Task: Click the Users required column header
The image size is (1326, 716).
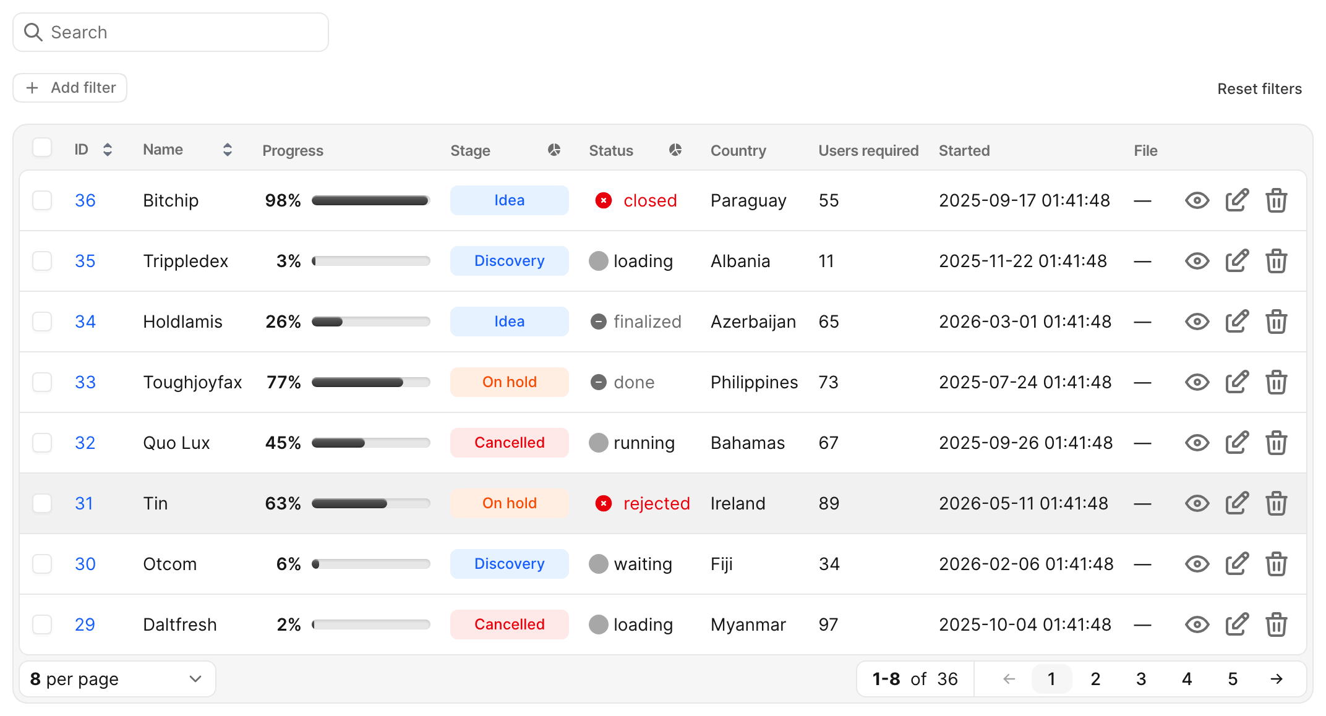Action: (x=868, y=150)
